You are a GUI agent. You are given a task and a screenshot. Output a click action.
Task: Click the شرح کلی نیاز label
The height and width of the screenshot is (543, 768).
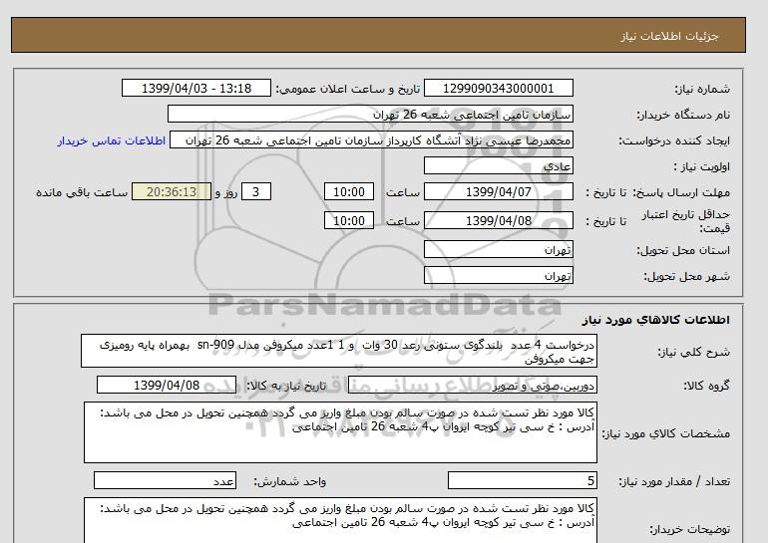click(x=693, y=352)
